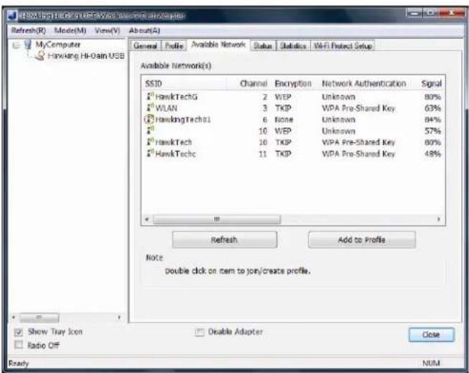Screen dimensions: 469x373
Task: Click the MyComputer icon in the tree
Action: [28, 44]
